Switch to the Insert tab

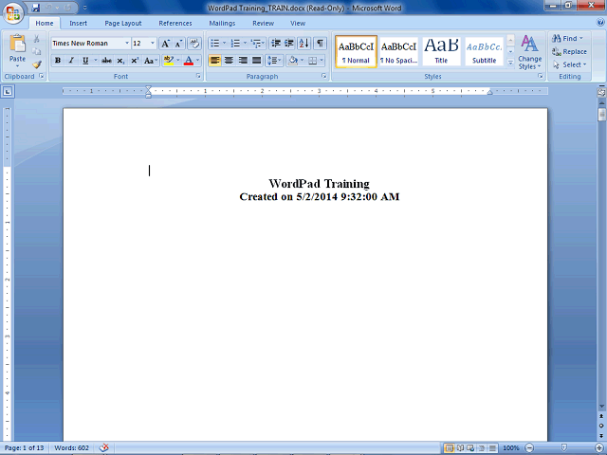(x=78, y=23)
